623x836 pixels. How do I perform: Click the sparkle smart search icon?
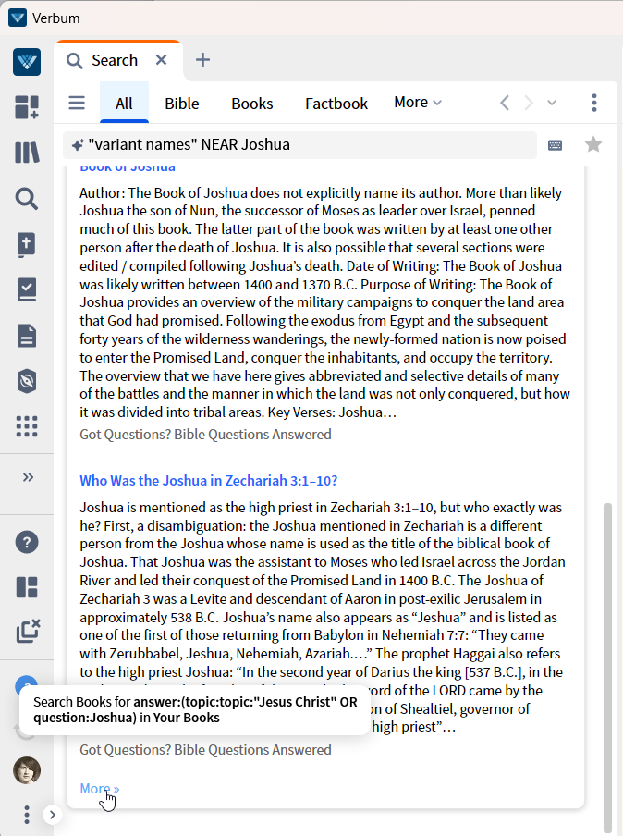pyautogui.click(x=78, y=145)
